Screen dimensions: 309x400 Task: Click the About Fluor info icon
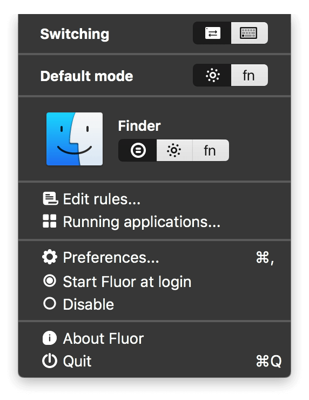[50, 338]
